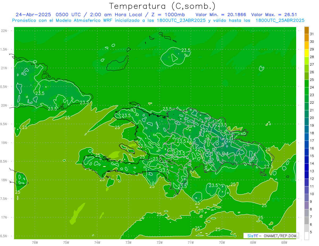The width and height of the screenshot is (319, 246).
Task: Pick the dark blue swatch between 13 and 14
Action: point(307,167)
